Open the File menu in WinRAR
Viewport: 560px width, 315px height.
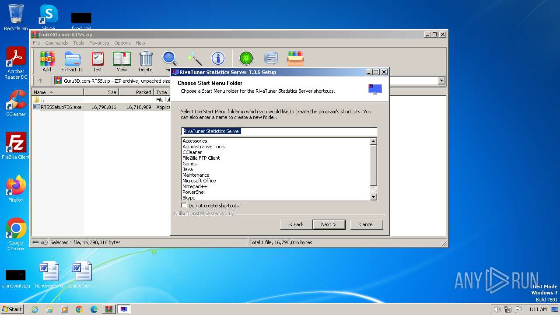pos(36,43)
